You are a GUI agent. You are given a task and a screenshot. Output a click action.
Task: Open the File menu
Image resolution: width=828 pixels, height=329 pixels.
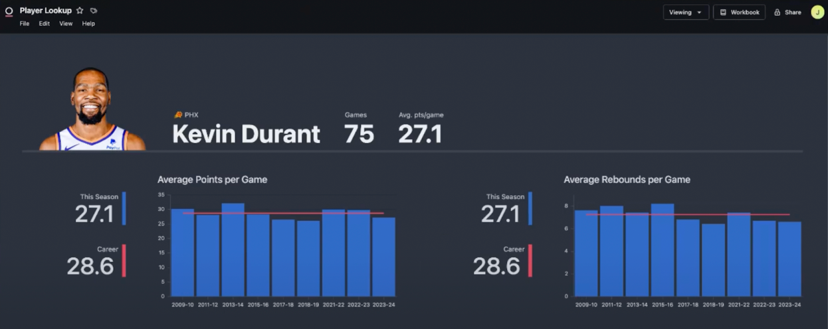click(25, 23)
